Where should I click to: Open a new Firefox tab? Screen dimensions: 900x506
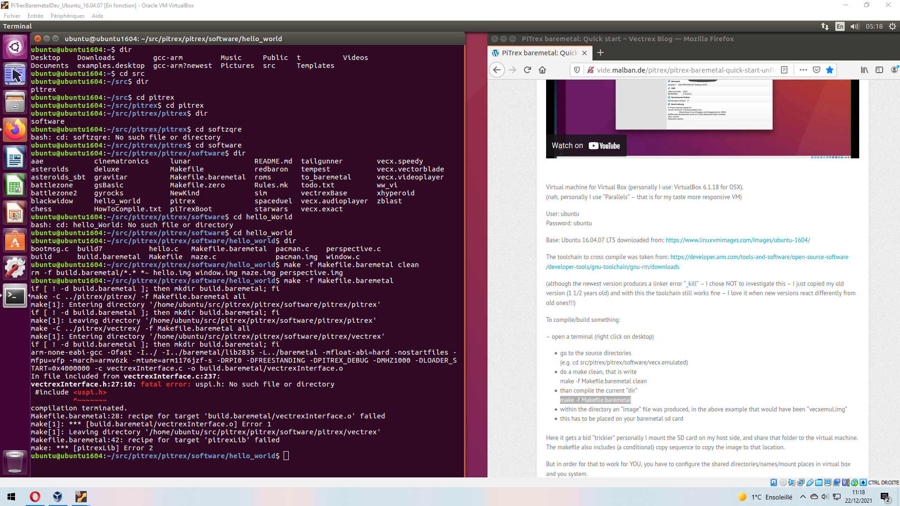tap(600, 52)
